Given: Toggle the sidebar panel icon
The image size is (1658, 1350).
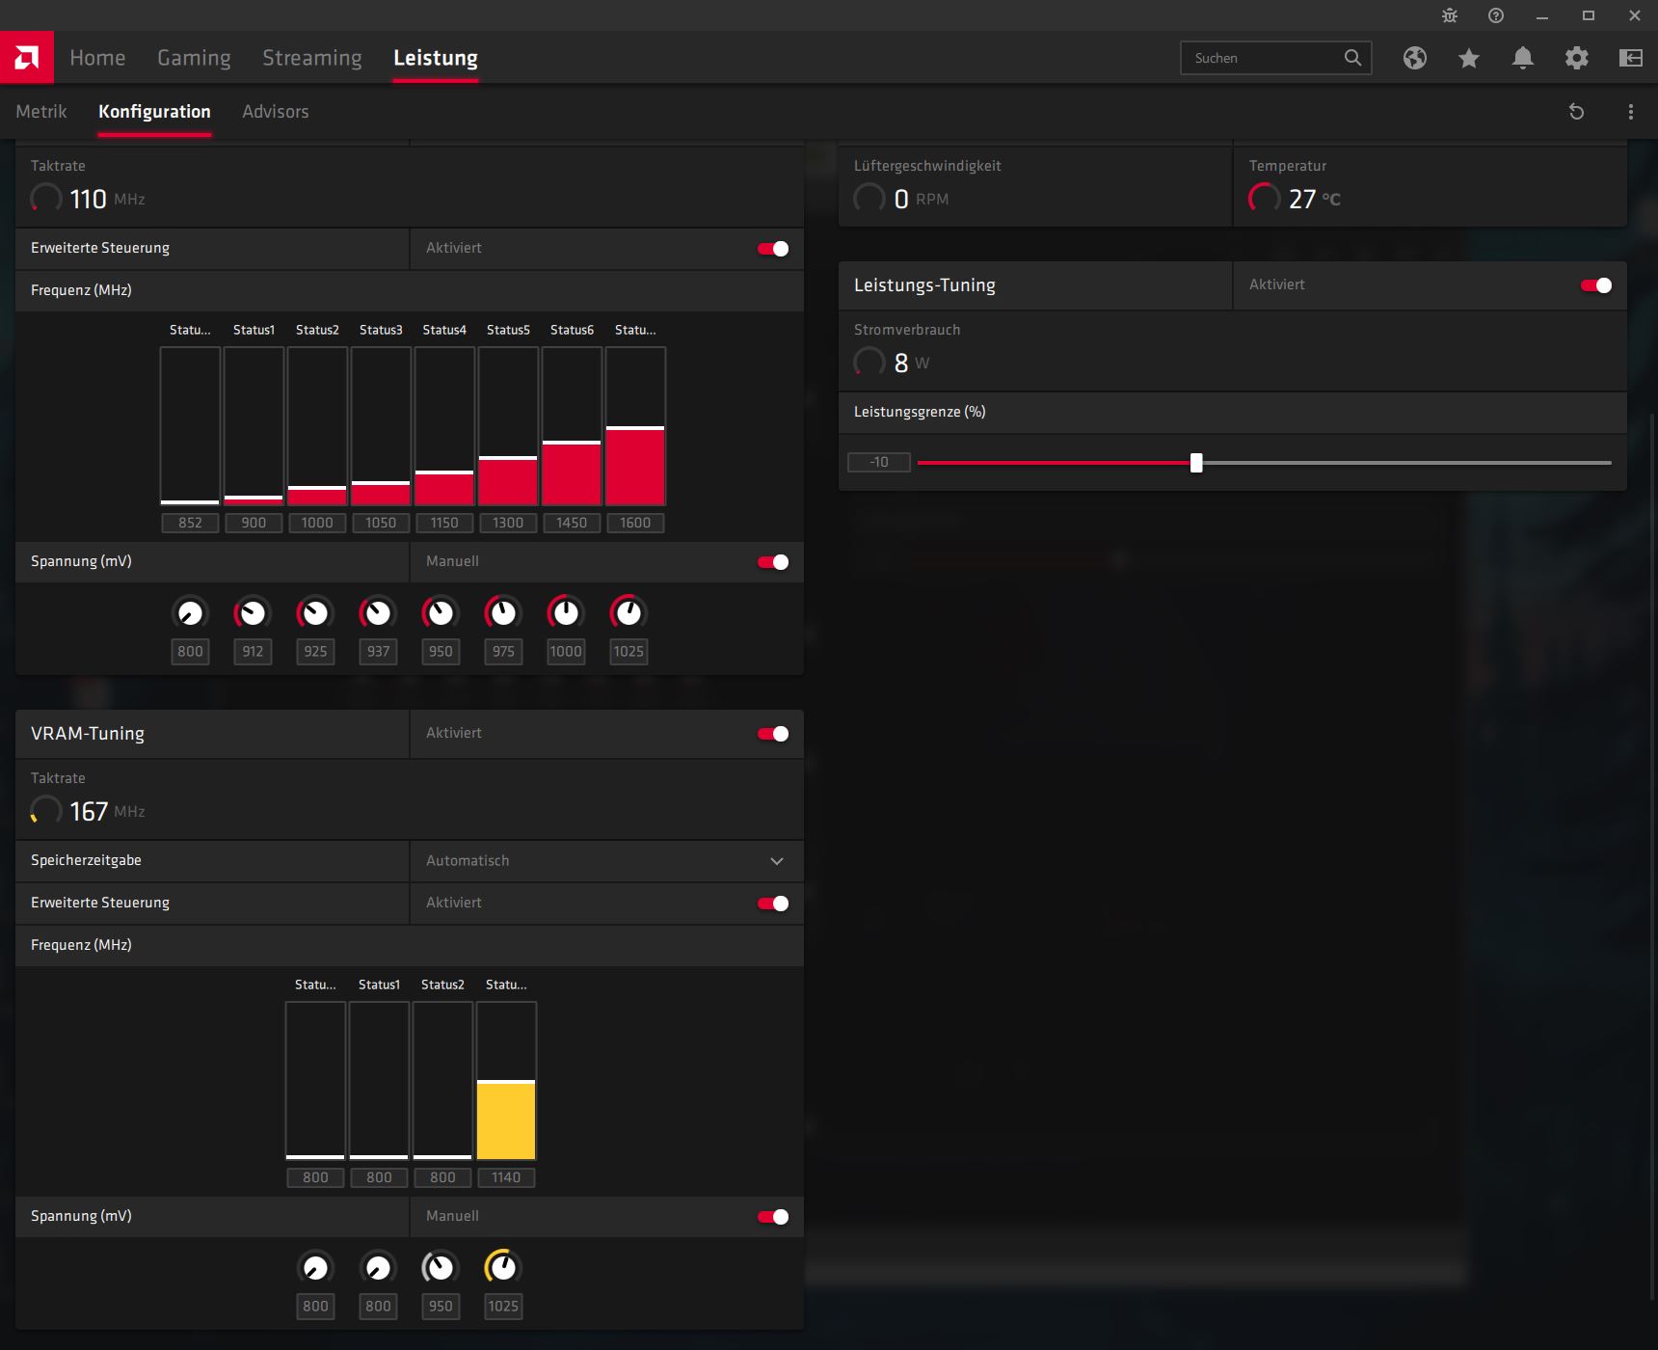Looking at the screenshot, I should coord(1631,58).
